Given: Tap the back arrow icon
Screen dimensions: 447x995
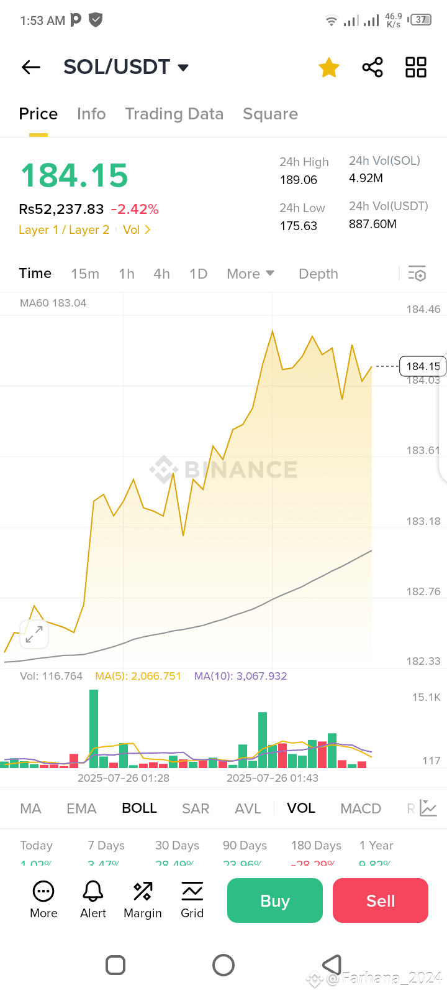Looking at the screenshot, I should pos(31,67).
